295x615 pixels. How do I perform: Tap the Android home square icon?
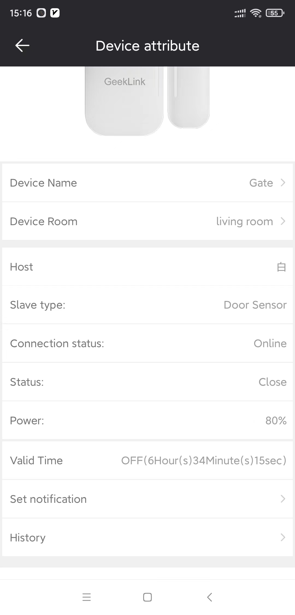coord(147,597)
